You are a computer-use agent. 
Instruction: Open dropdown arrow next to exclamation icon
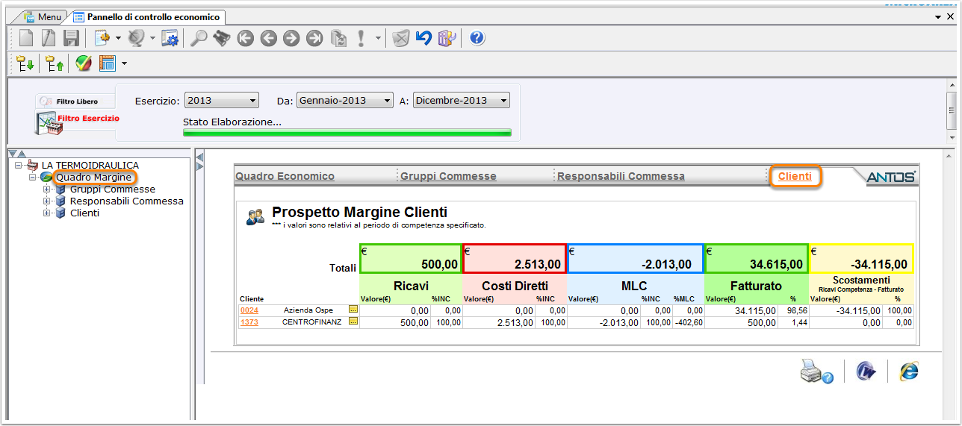click(378, 38)
